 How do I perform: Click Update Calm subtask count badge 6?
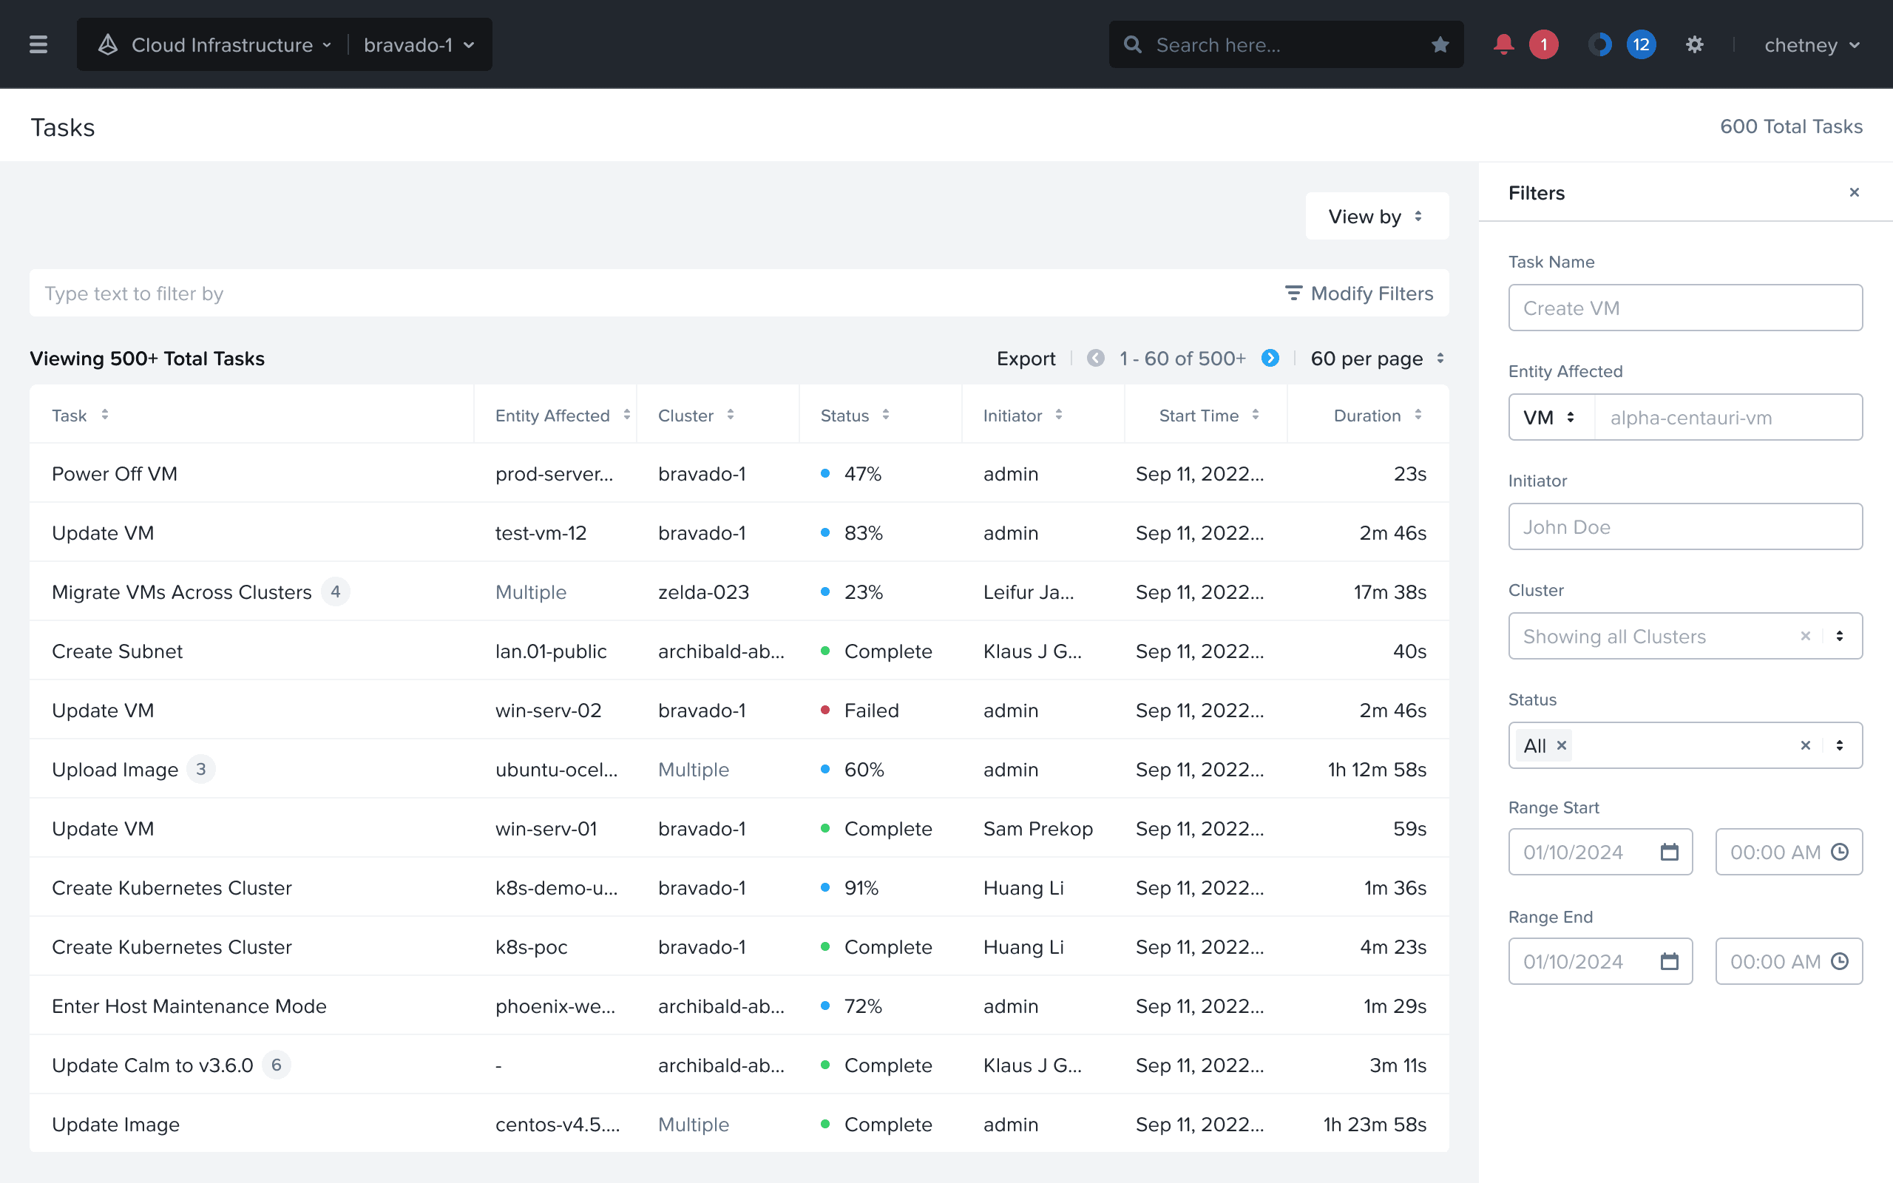coord(276,1065)
